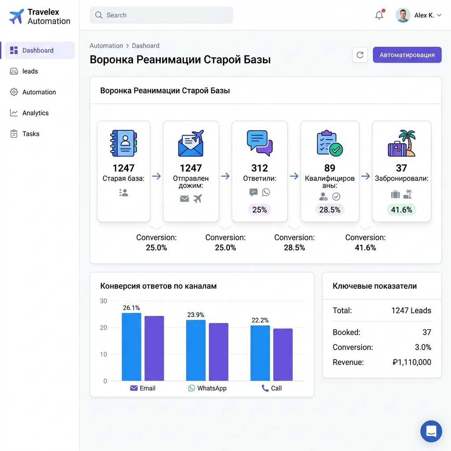Viewport: 451px width, 451px height.
Task: Click the contact book icon on first funnel stage
Action: pyautogui.click(x=123, y=142)
